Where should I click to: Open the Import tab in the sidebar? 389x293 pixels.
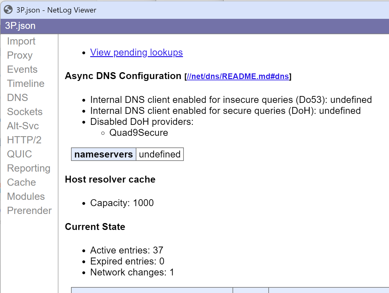click(x=21, y=41)
